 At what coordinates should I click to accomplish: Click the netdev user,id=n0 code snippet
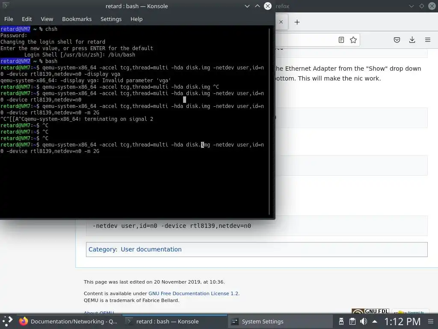[172, 226]
